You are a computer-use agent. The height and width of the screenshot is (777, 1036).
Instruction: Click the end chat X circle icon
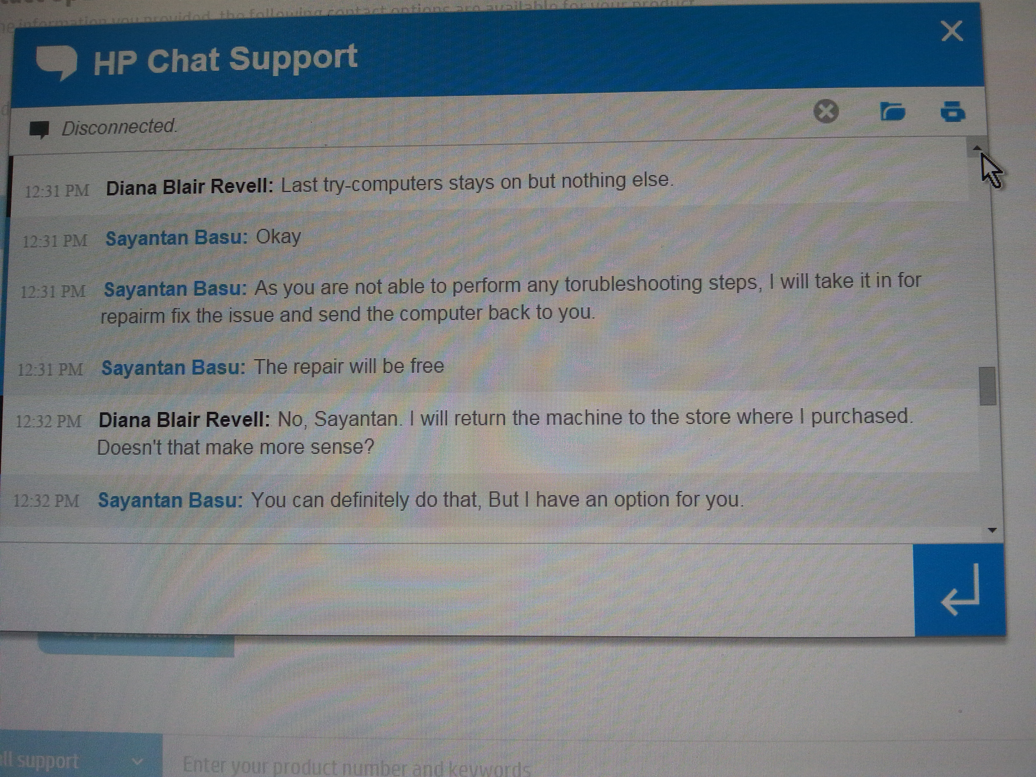click(826, 111)
